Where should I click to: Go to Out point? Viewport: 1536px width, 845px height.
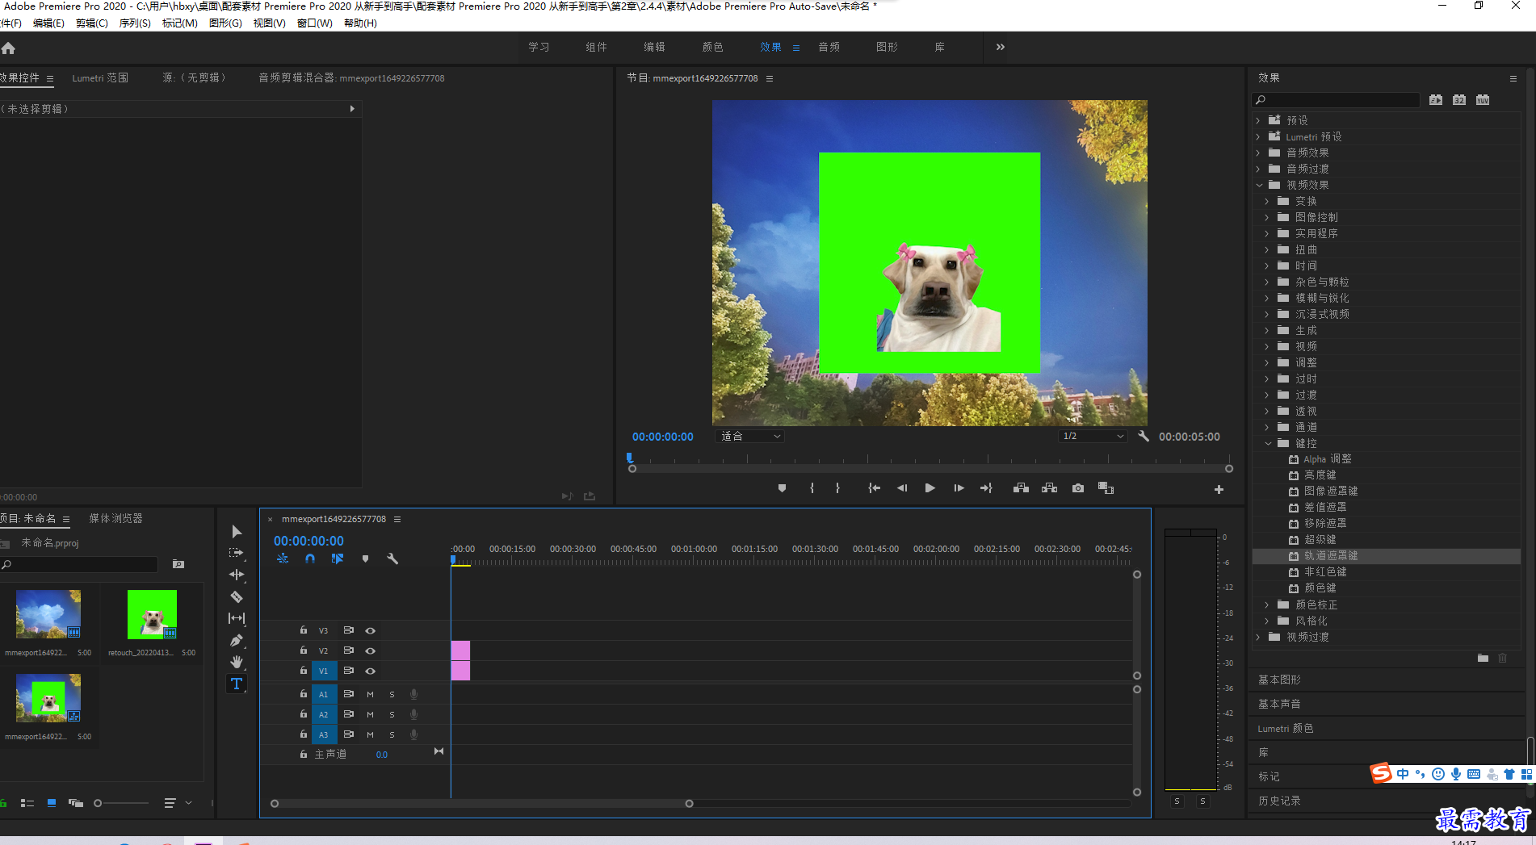pos(986,488)
